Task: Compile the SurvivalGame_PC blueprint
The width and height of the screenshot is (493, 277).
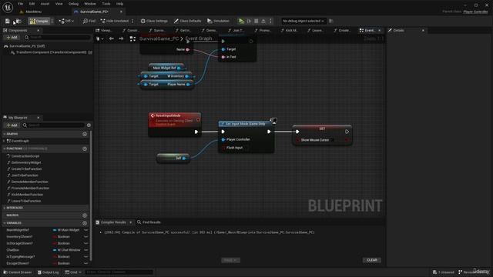Action: pos(39,21)
